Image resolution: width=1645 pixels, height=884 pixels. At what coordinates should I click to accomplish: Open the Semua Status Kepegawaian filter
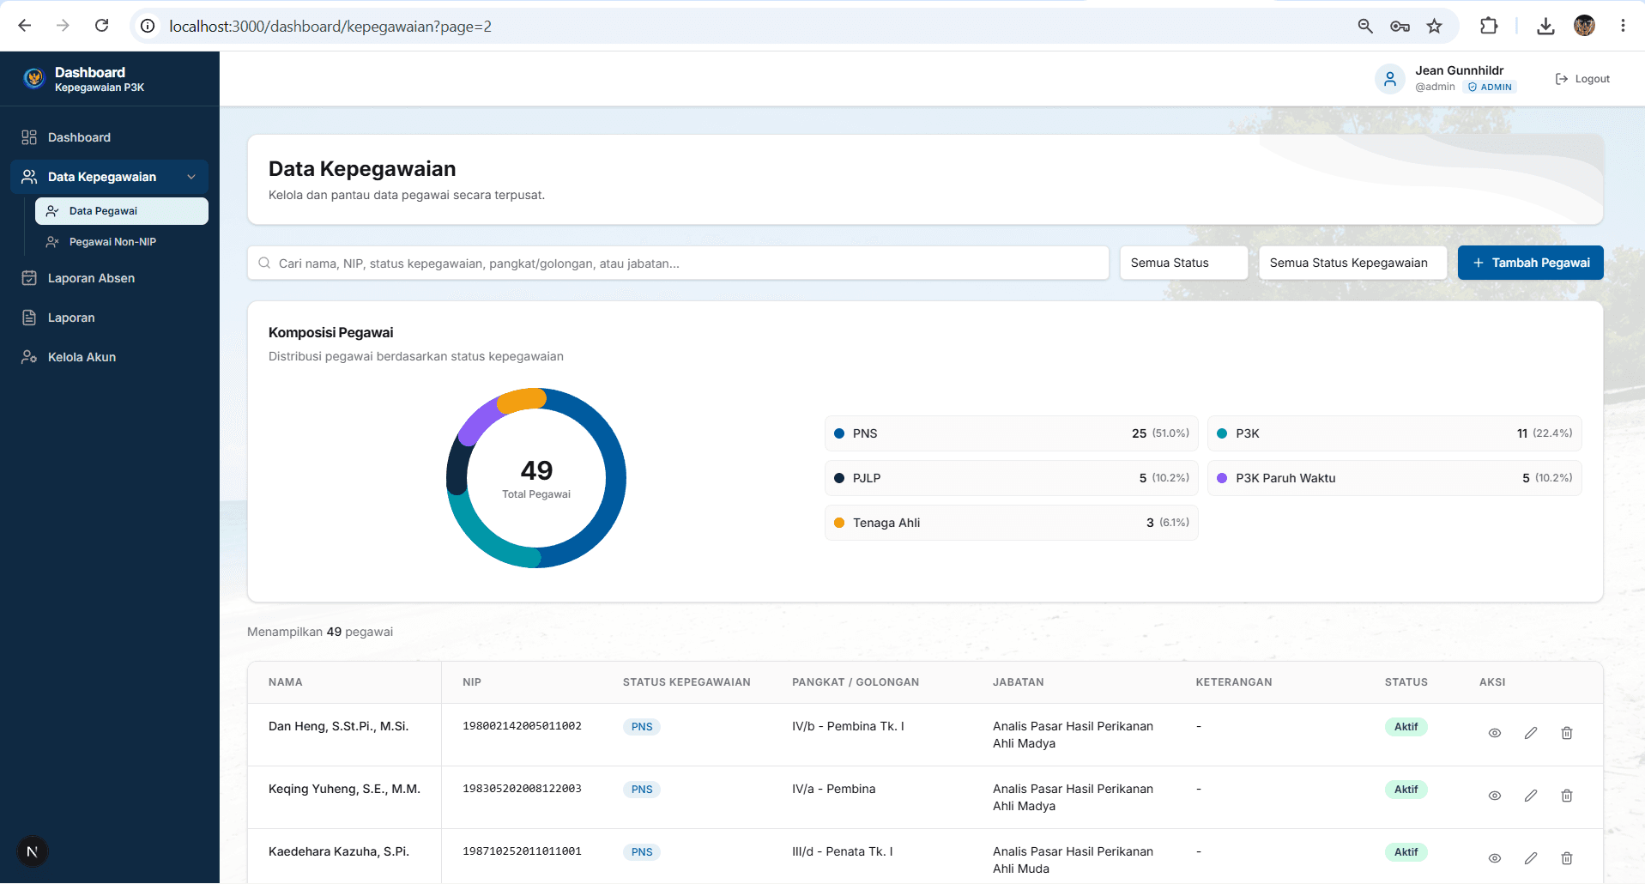pyautogui.click(x=1352, y=263)
